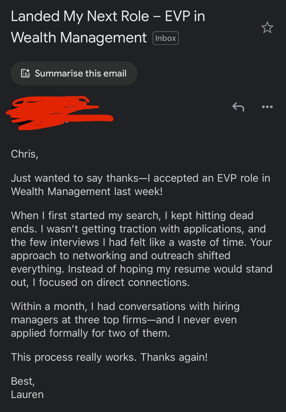
Task: Click the paragraph starting 'Within a month'
Action: (123, 320)
